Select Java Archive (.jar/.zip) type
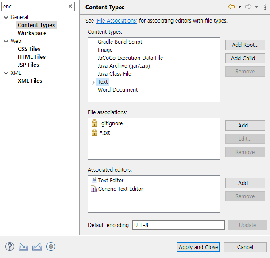The image size is (270, 258). coord(124,66)
